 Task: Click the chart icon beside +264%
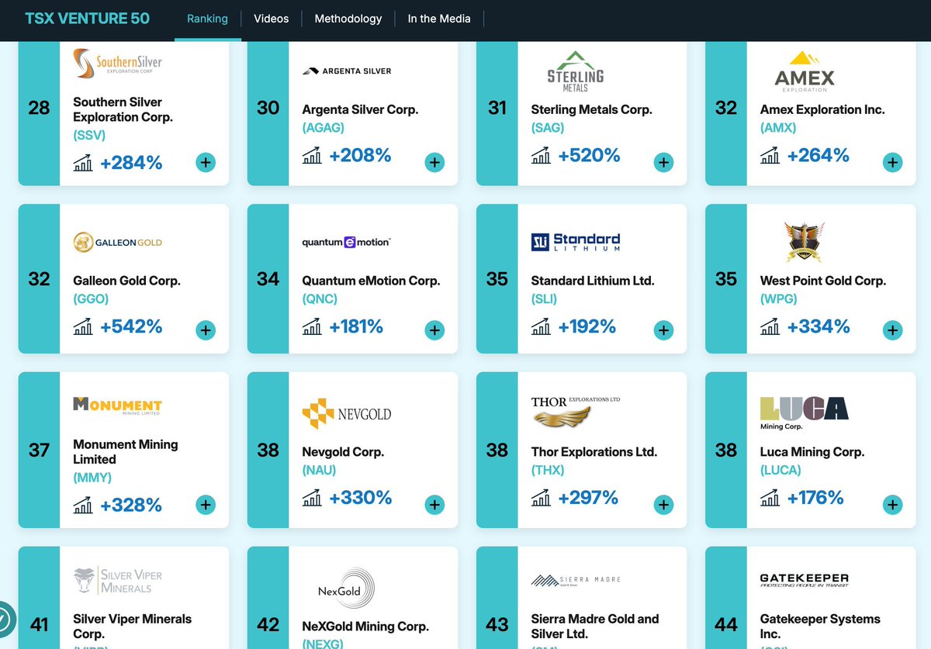click(x=770, y=156)
